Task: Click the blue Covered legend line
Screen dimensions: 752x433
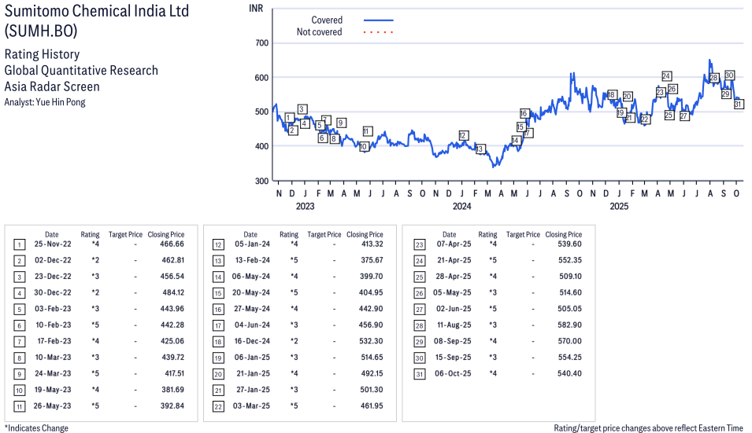Action: [x=379, y=20]
